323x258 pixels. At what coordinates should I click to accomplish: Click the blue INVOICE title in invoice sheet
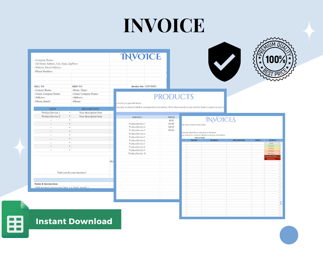point(141,56)
